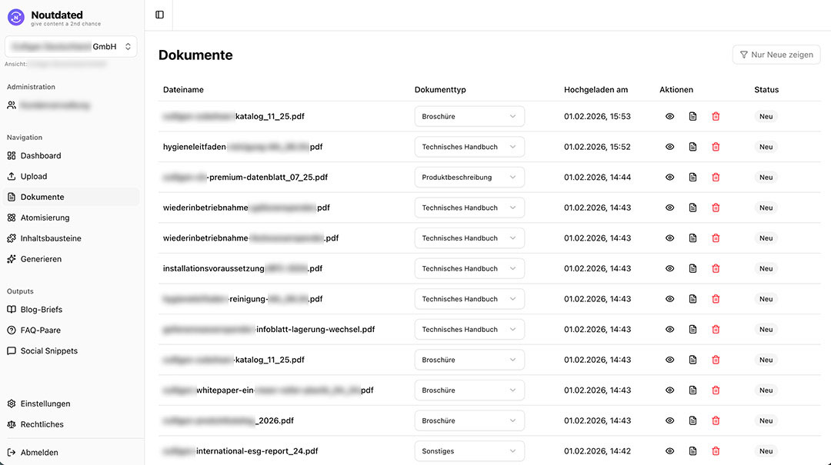View the international-esg-report-24.pdf document
Screen dimensions: 831x465
click(x=669, y=451)
